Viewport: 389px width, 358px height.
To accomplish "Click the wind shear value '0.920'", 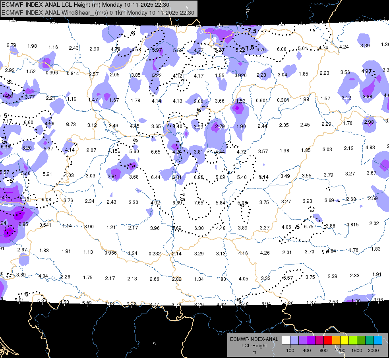I will pos(240,75).
